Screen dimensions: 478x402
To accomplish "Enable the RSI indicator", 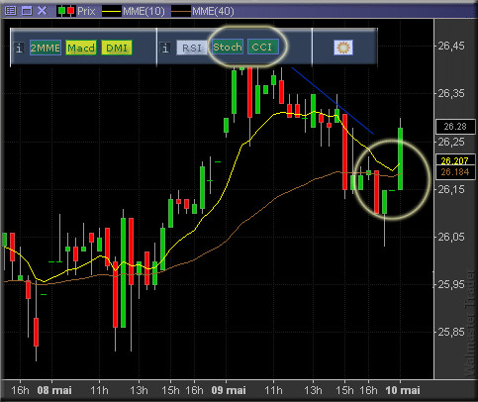I will pos(192,48).
